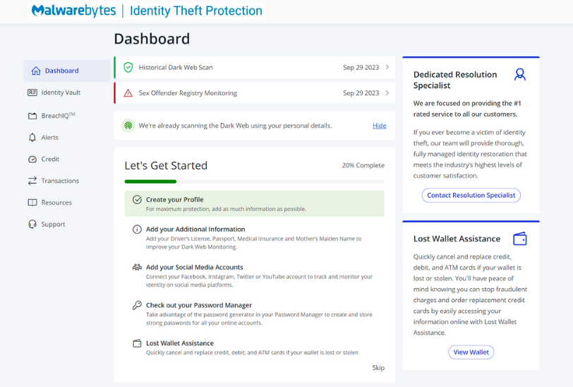The height and width of the screenshot is (387, 573).
Task: Click Contact Resolution Specialist button
Action: click(x=471, y=195)
